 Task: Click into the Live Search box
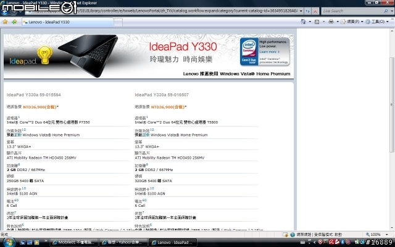click(352, 11)
